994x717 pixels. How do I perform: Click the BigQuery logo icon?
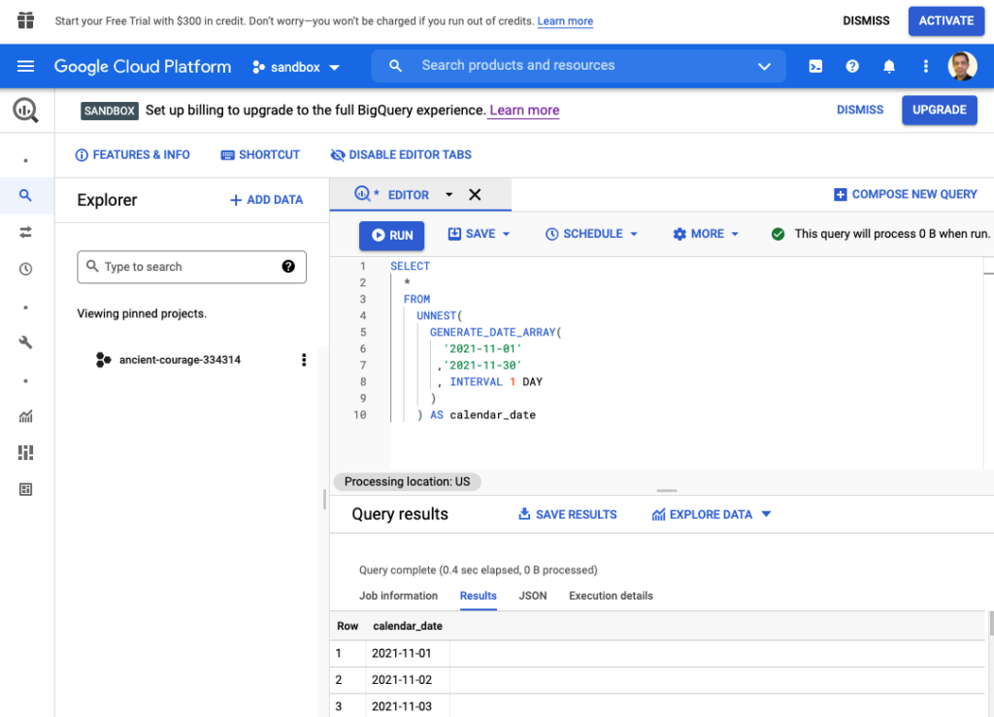25,111
